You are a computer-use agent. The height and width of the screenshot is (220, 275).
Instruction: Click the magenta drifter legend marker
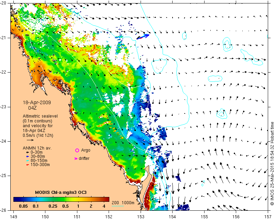(x=76, y=158)
